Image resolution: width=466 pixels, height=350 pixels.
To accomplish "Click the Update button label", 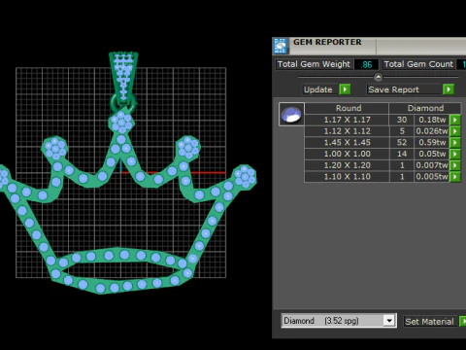I will (318, 89).
